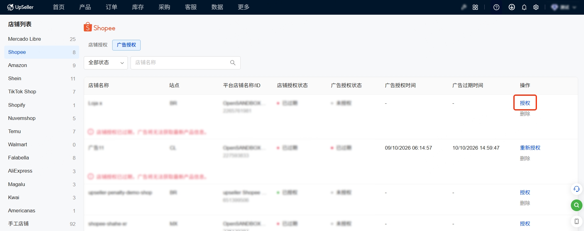Select AliExpress in the store list
584x231 pixels.
point(42,171)
